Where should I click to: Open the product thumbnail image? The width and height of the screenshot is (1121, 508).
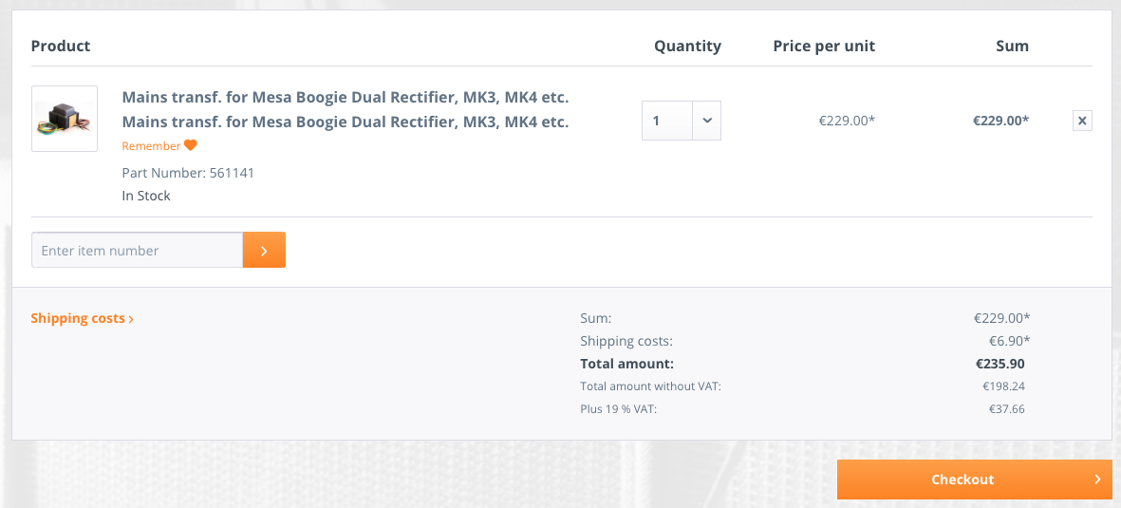[65, 119]
